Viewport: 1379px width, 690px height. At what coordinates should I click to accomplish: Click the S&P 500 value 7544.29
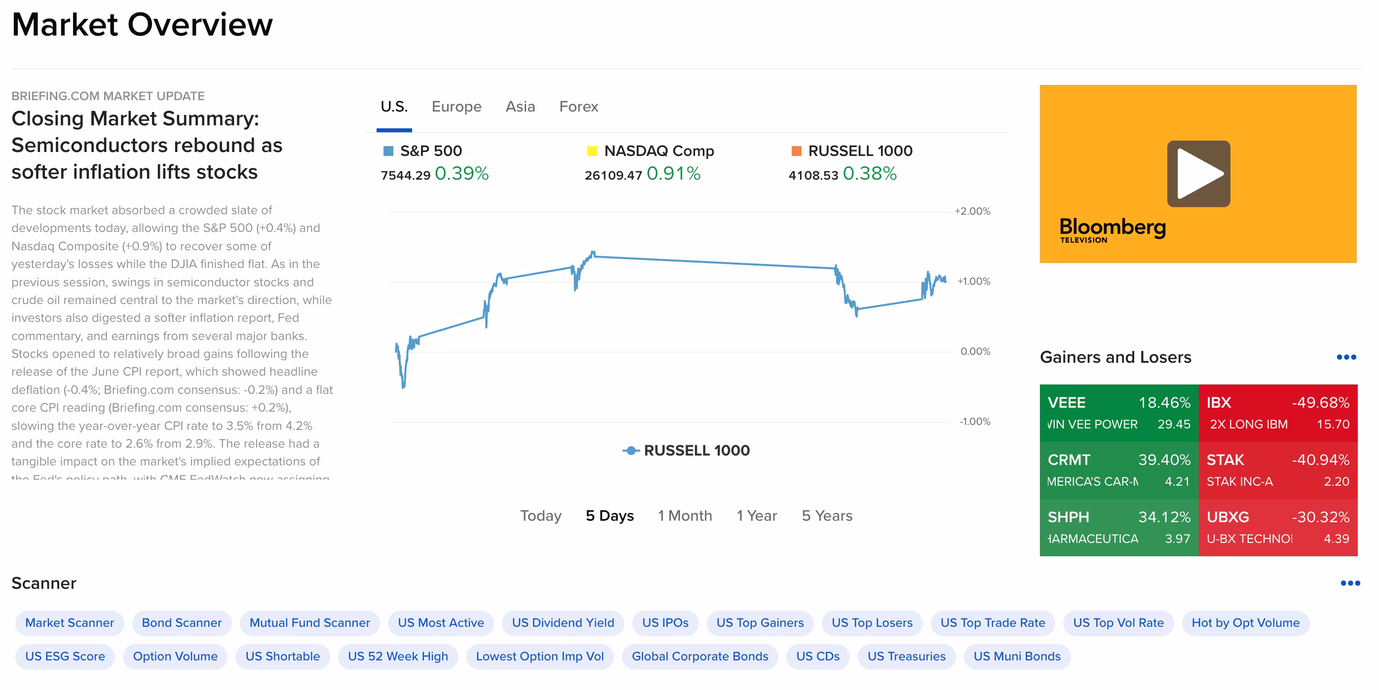coord(405,175)
